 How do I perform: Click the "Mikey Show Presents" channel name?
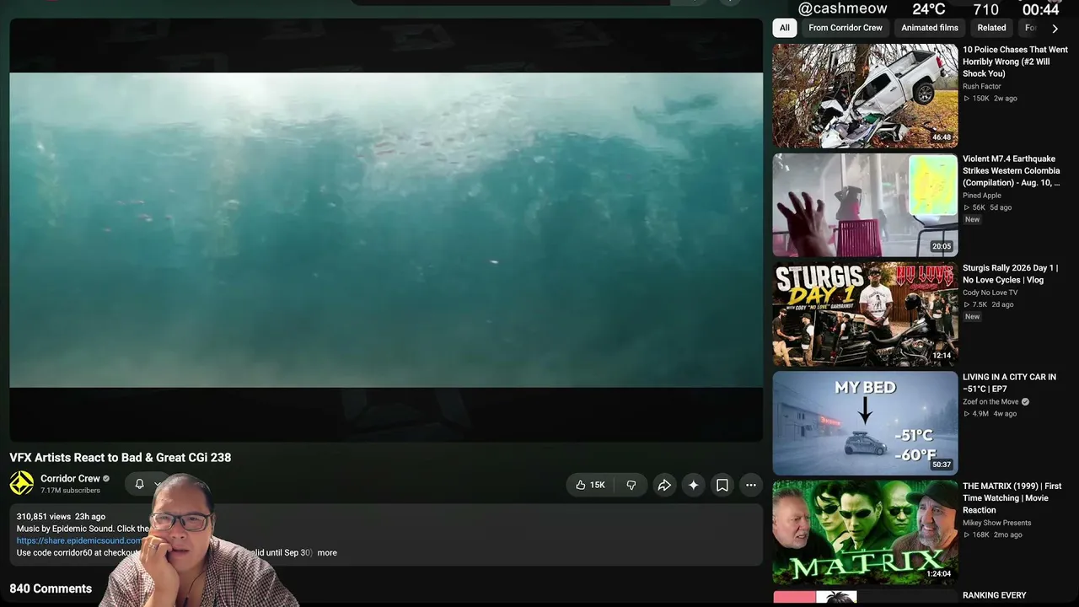pyautogui.click(x=996, y=523)
